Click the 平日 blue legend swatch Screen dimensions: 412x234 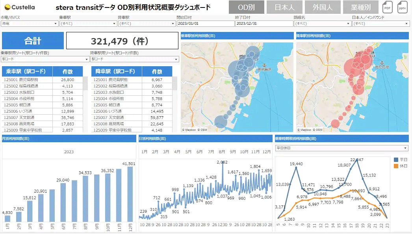[396, 160]
